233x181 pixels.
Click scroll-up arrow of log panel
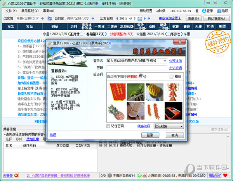coord(228,136)
